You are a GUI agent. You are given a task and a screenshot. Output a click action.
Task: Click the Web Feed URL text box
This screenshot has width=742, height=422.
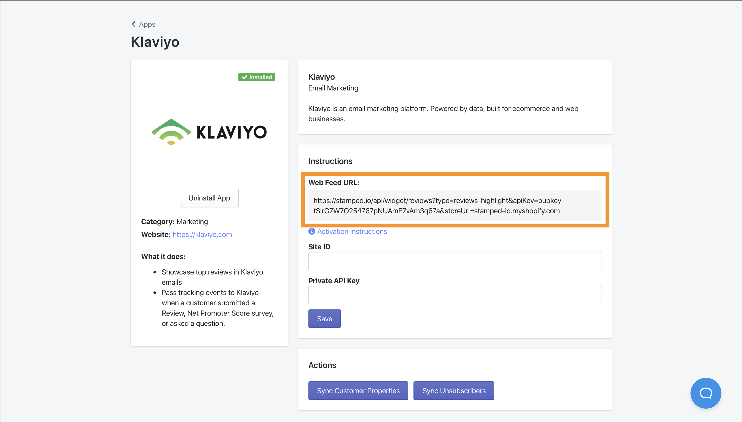(x=454, y=206)
